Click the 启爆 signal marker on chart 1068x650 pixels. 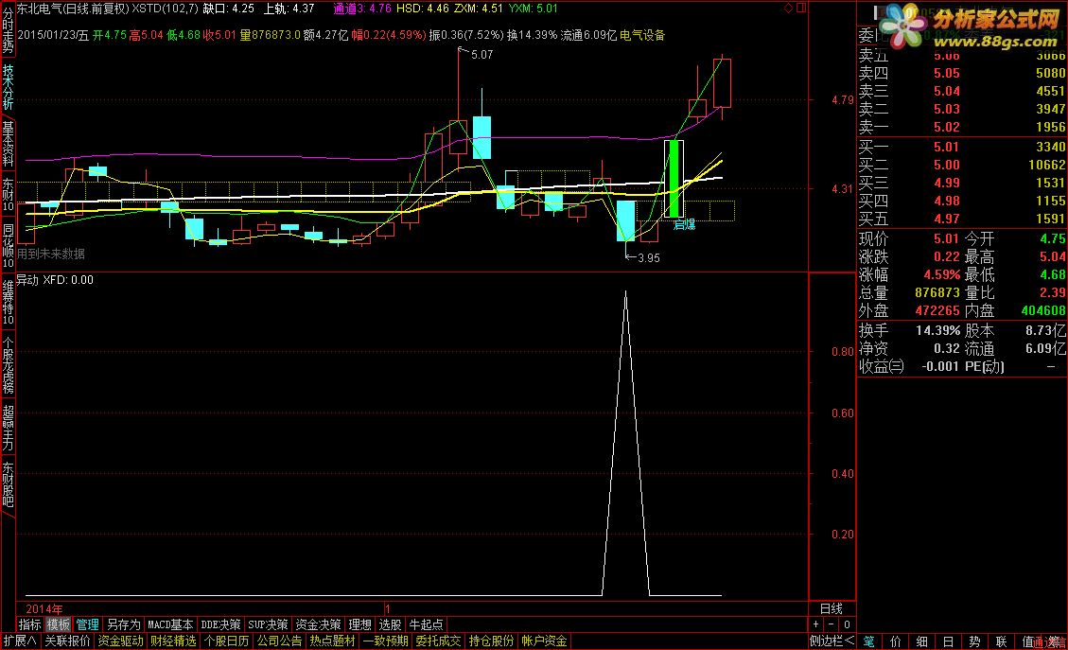coord(684,225)
